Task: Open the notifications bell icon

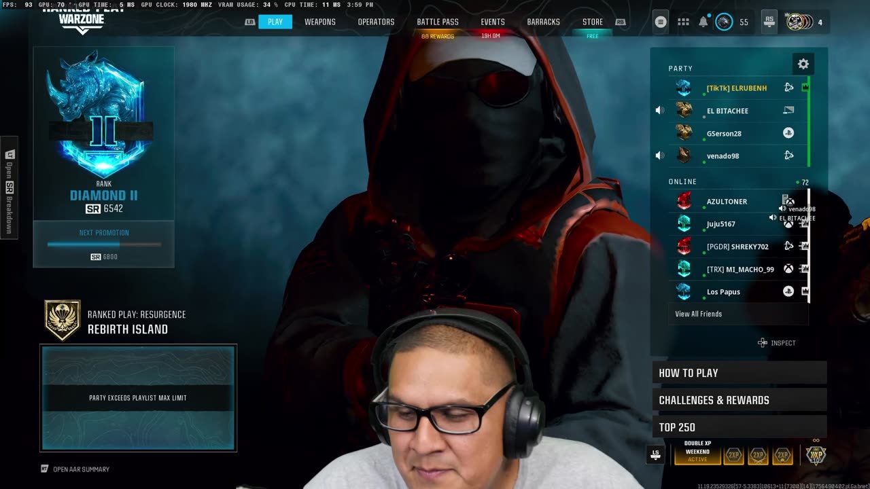Action: pyautogui.click(x=703, y=22)
